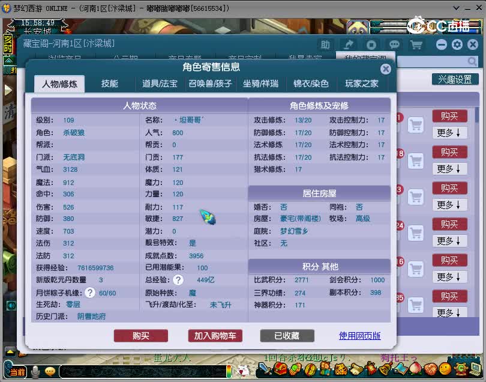Viewport: 486px width, 382px height.
Task: Click the golden bell icon
Action: pyautogui.click(x=385, y=369)
